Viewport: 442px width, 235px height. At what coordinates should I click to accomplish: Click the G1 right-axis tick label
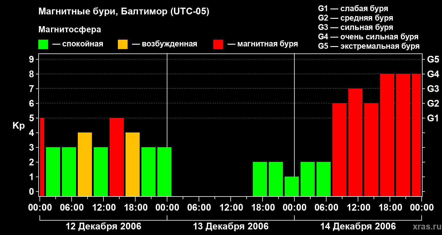(433, 118)
